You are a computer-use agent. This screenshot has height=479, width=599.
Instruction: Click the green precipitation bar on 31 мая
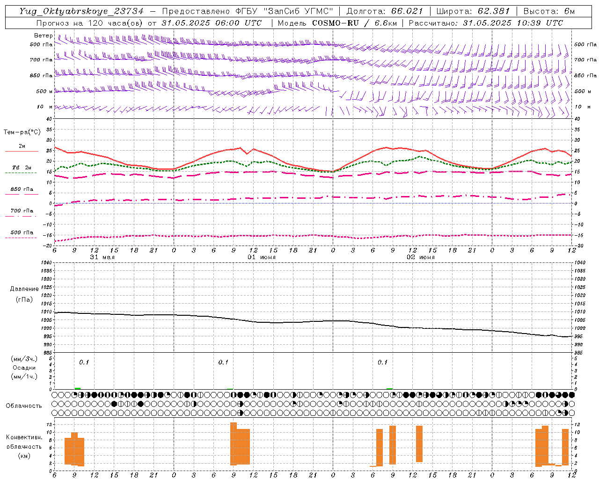coord(78,388)
